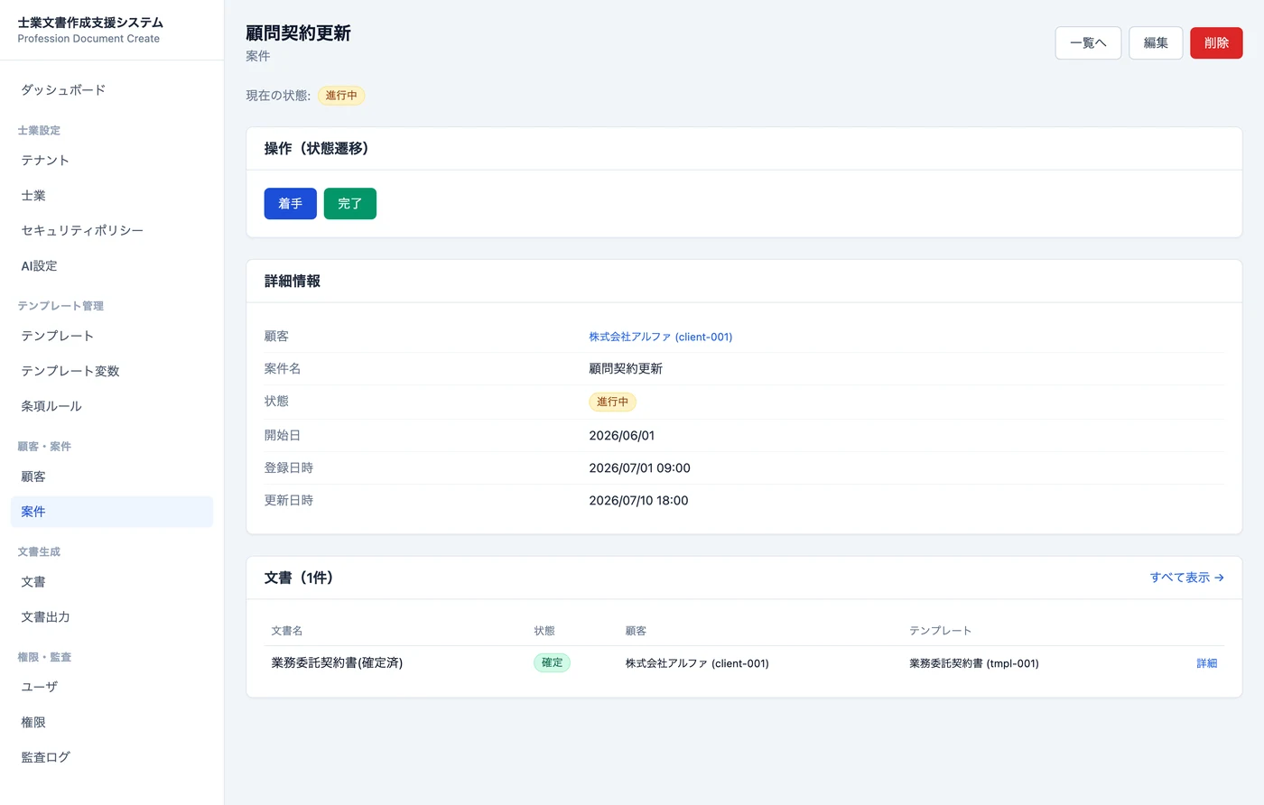Open ダッシュボード in the sidebar
The image size is (1264, 805).
pos(112,90)
